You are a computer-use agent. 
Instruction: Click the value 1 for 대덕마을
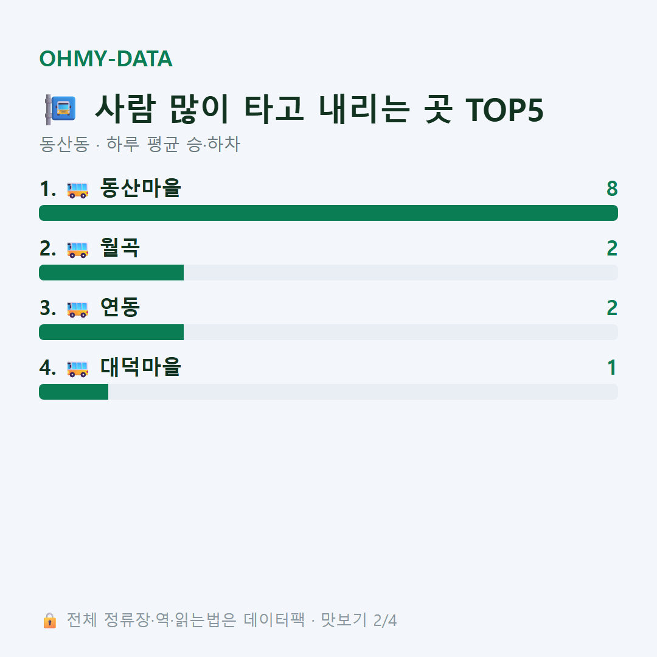[x=612, y=367]
